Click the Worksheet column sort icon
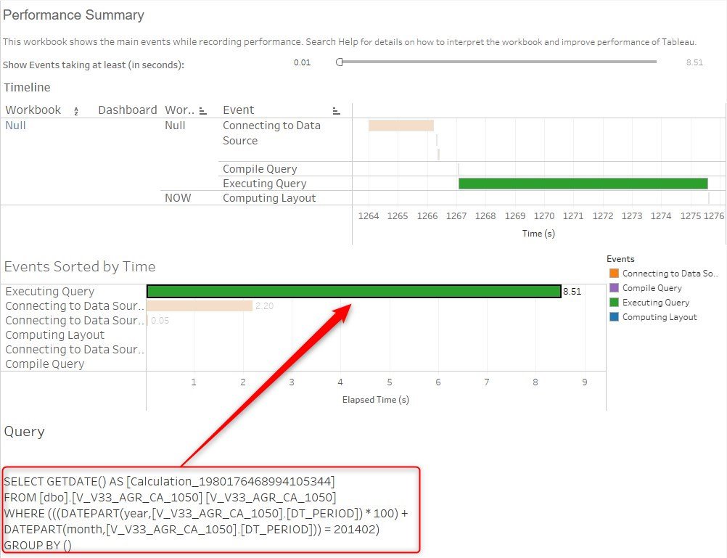Image resolution: width=727 pixels, height=558 pixels. (202, 111)
